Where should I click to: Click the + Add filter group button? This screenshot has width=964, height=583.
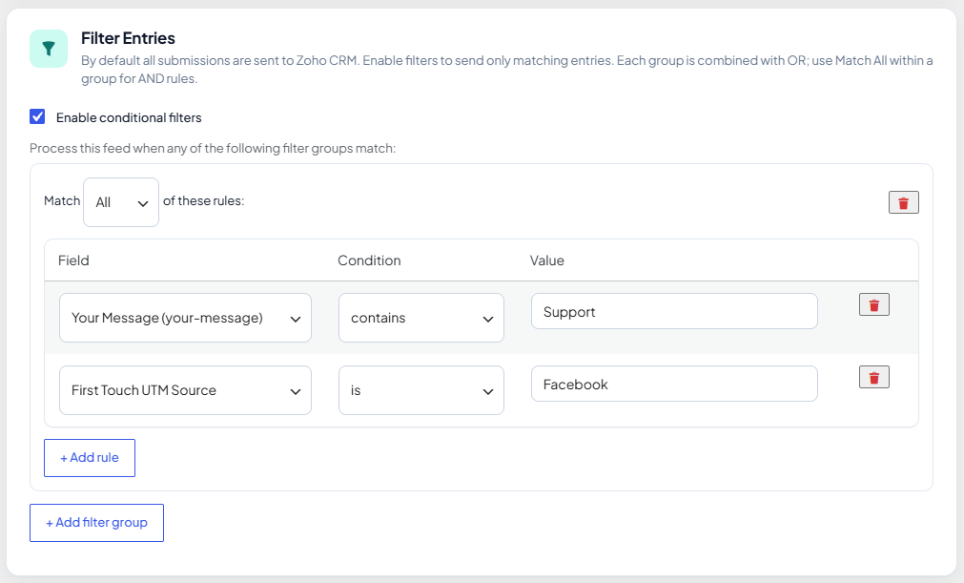(96, 523)
